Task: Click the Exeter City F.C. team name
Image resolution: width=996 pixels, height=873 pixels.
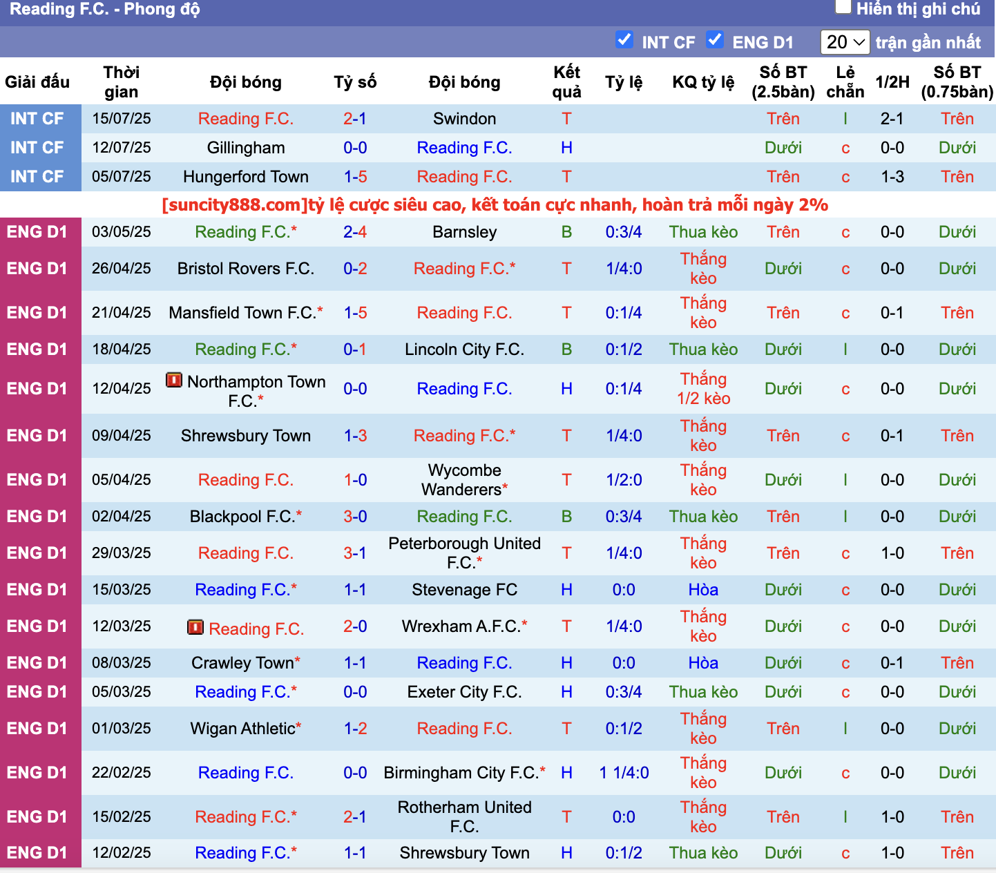Action: pos(465,692)
